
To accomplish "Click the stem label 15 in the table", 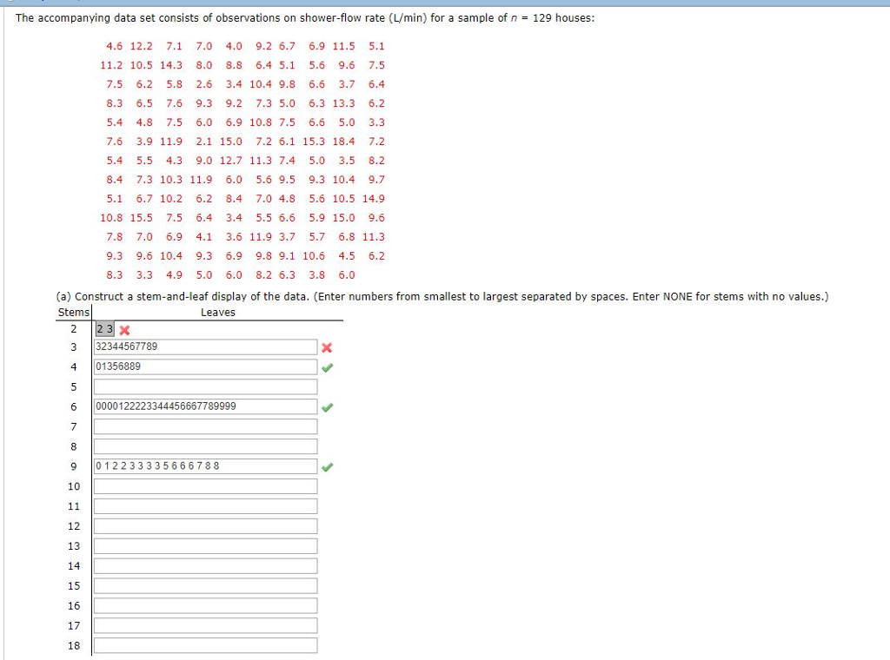I will pyautogui.click(x=73, y=585).
